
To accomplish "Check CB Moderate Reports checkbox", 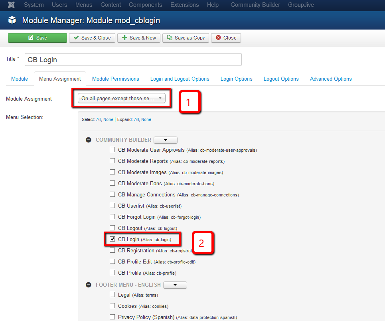I will [x=112, y=161].
